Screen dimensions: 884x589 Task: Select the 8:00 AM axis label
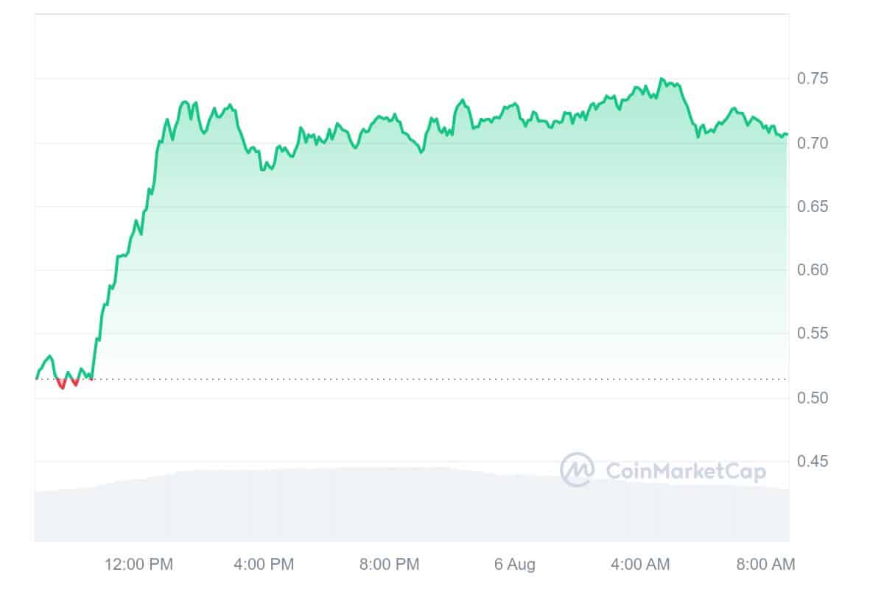pos(765,565)
